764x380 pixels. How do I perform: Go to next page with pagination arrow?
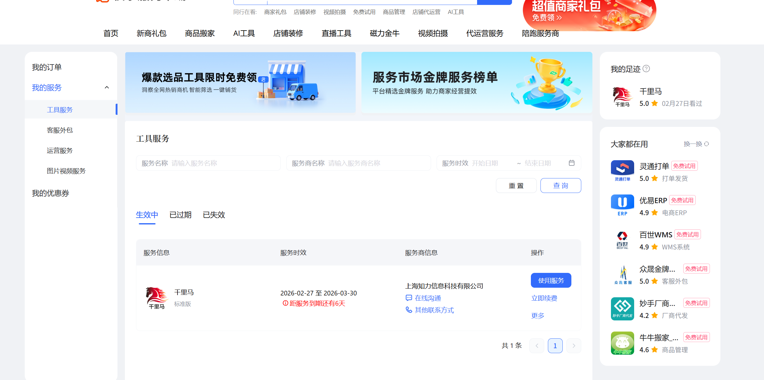[574, 346]
